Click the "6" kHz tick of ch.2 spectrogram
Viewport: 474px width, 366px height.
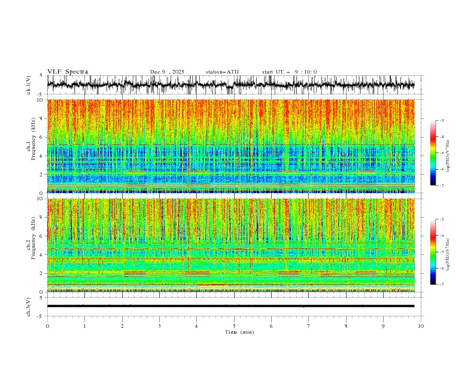coord(42,236)
